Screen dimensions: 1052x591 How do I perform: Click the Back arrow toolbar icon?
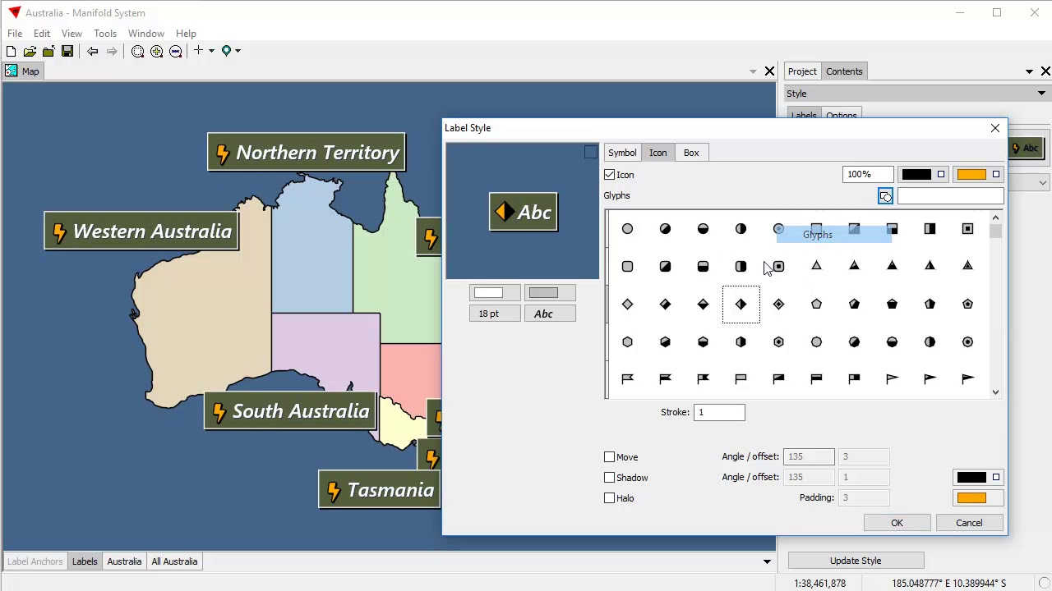(x=93, y=51)
